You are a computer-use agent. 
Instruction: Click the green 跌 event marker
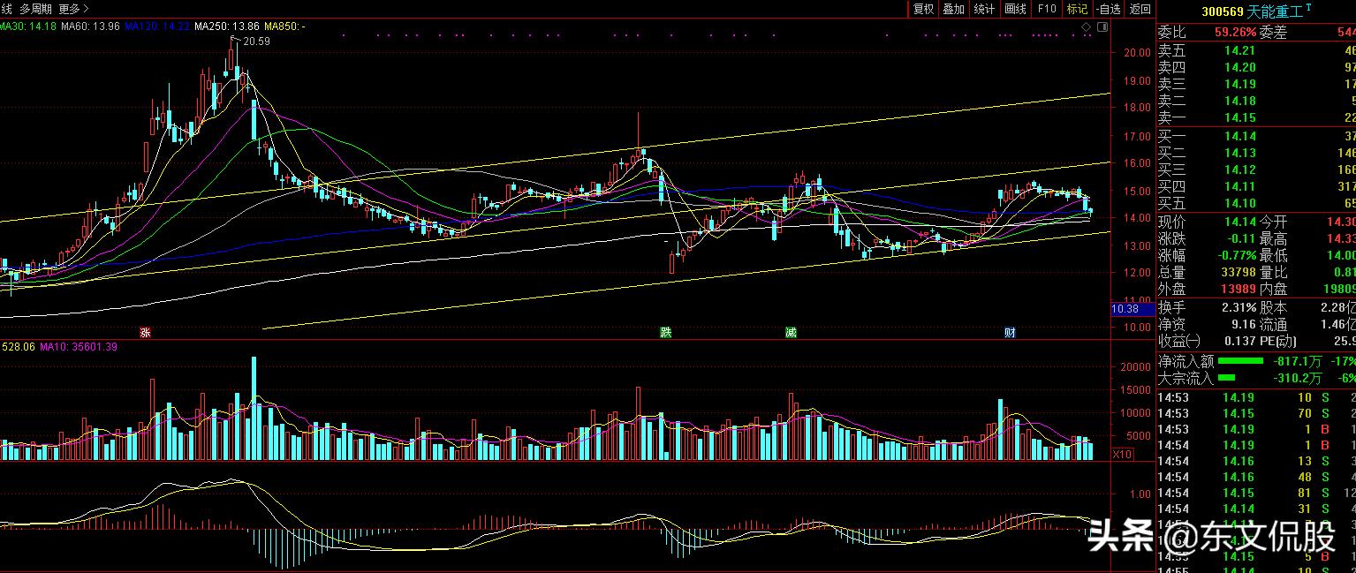[664, 333]
